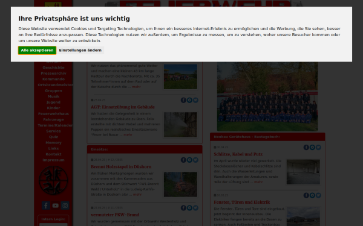The height and width of the screenshot is (226, 363).
Task: Click 'mehr' in the Brennt Holzstapel teaser
Action: tap(137, 195)
